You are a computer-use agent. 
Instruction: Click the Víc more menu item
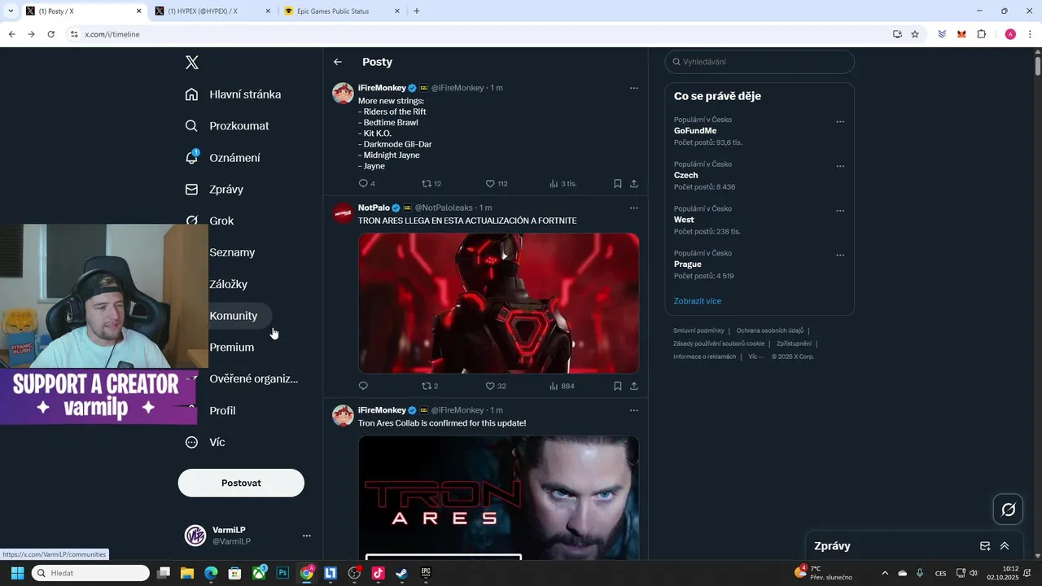click(205, 442)
